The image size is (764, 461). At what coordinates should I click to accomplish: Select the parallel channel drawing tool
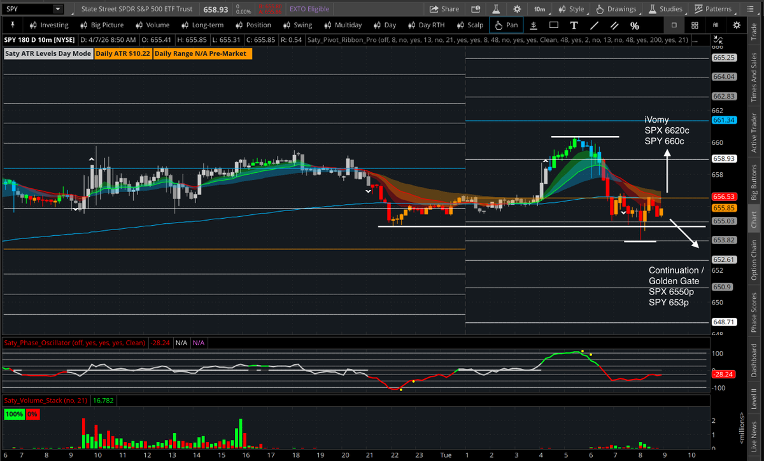(x=614, y=25)
